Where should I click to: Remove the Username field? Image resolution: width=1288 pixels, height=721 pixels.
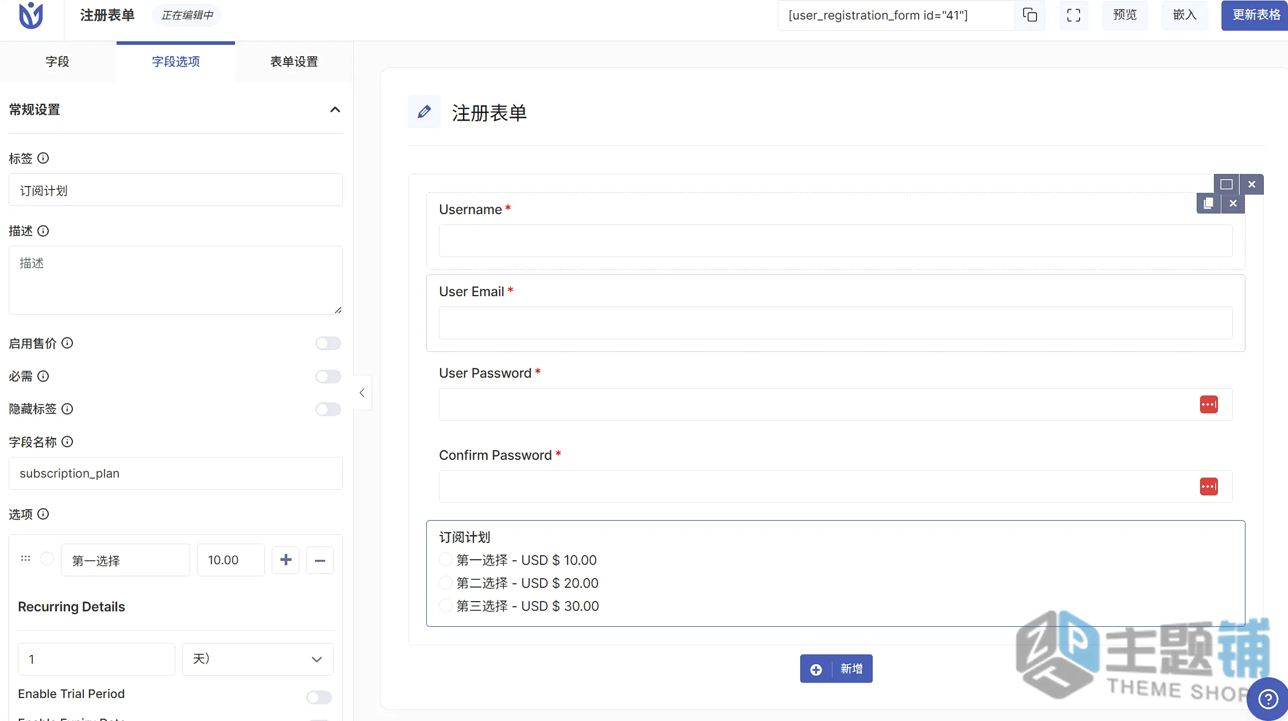click(x=1233, y=203)
